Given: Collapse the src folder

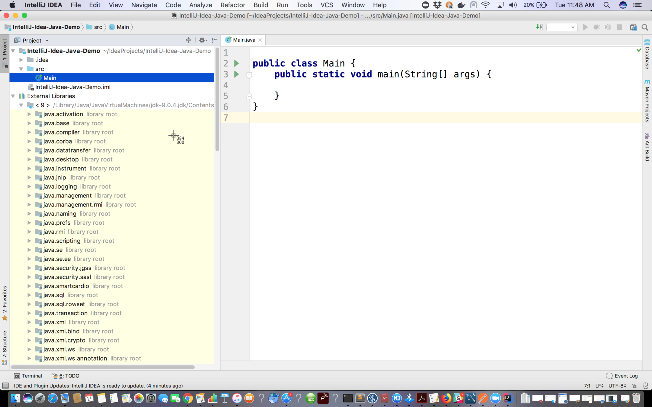Looking at the screenshot, I should [x=21, y=69].
